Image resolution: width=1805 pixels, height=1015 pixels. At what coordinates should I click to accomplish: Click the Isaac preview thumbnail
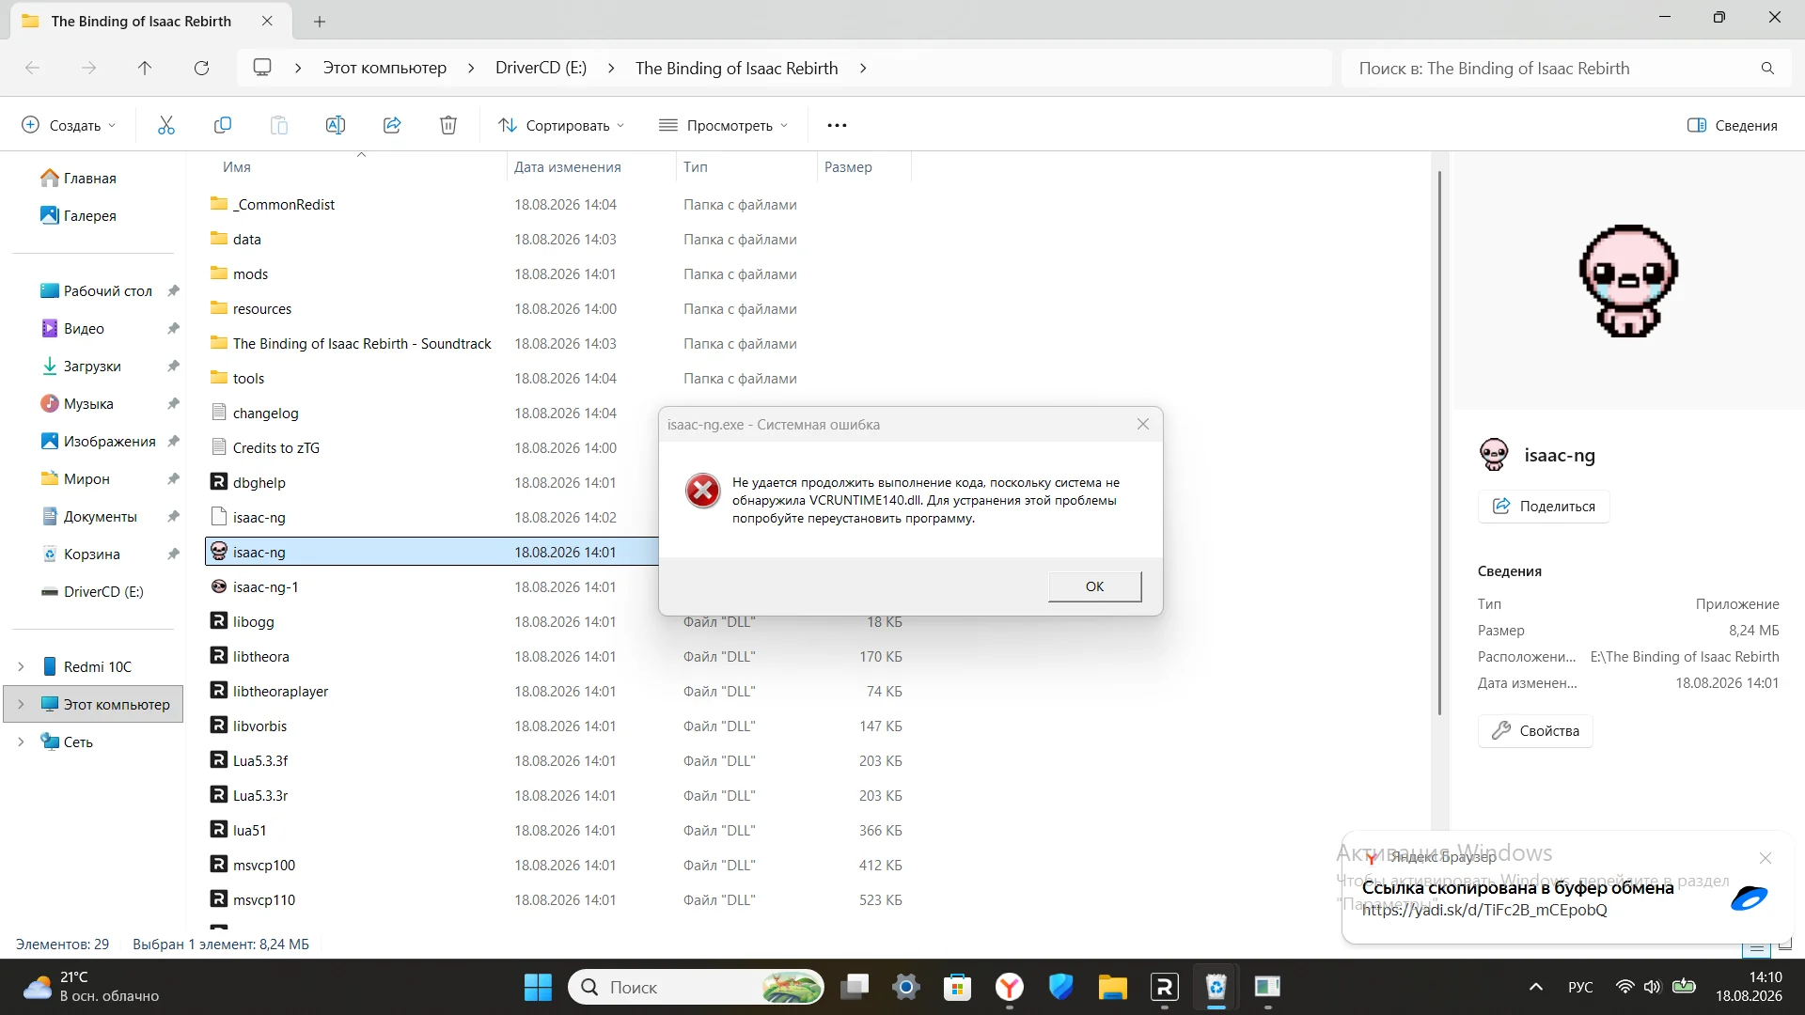1628,280
